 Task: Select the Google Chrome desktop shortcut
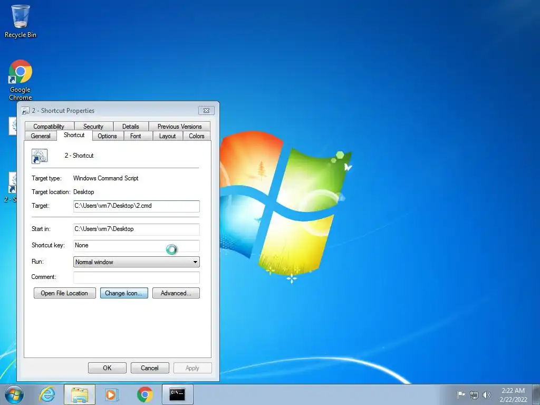pos(21,80)
